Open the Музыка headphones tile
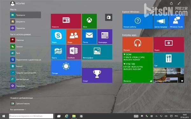191x119 pixels. coord(138,44)
